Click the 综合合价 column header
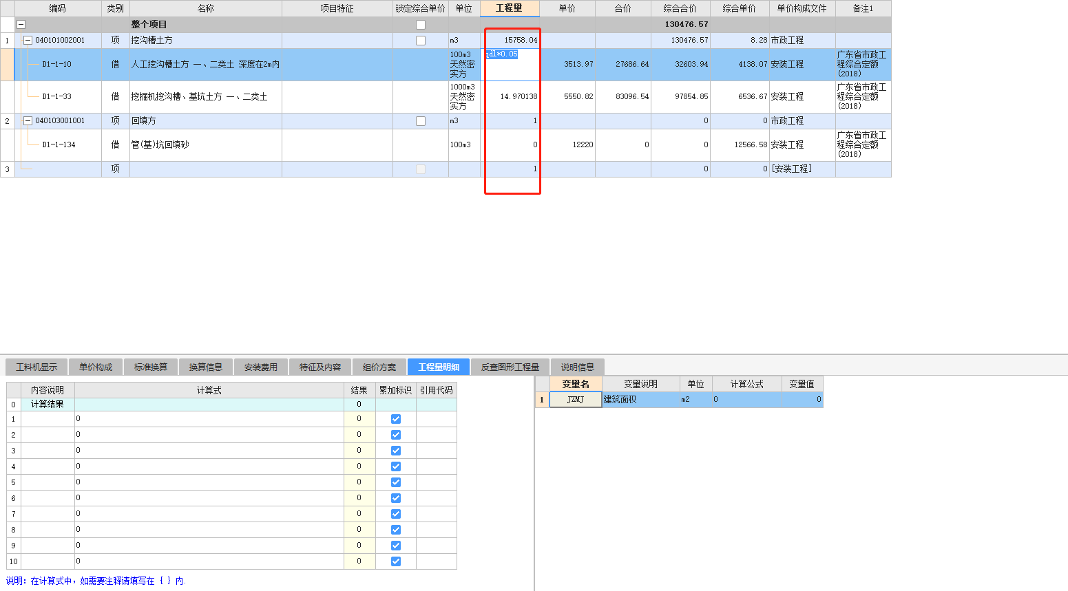Viewport: 1068px width, 591px height. click(680, 8)
